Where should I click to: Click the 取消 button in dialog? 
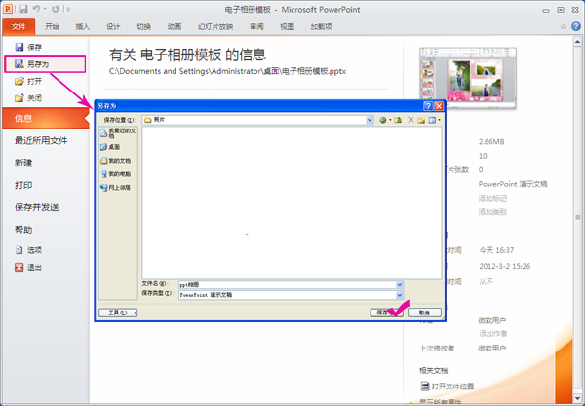tap(424, 313)
